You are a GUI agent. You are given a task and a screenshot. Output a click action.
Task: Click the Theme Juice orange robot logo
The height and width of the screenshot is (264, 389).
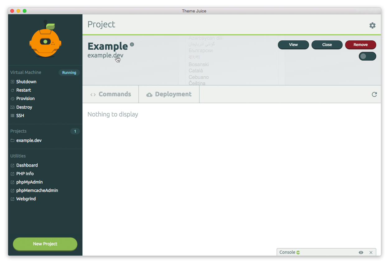(x=45, y=39)
